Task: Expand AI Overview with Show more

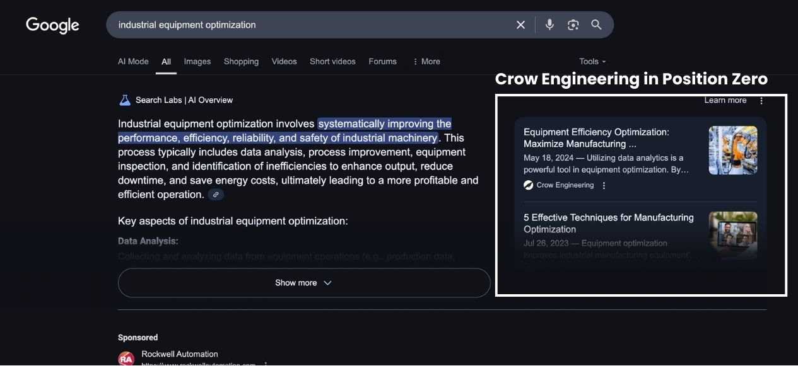Action: 304,283
